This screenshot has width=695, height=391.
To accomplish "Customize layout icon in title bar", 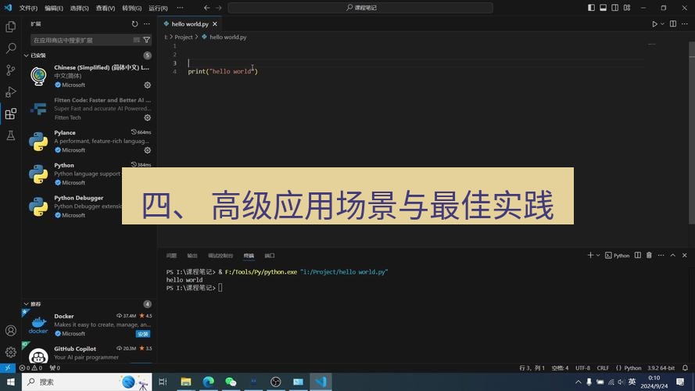I will (627, 8).
